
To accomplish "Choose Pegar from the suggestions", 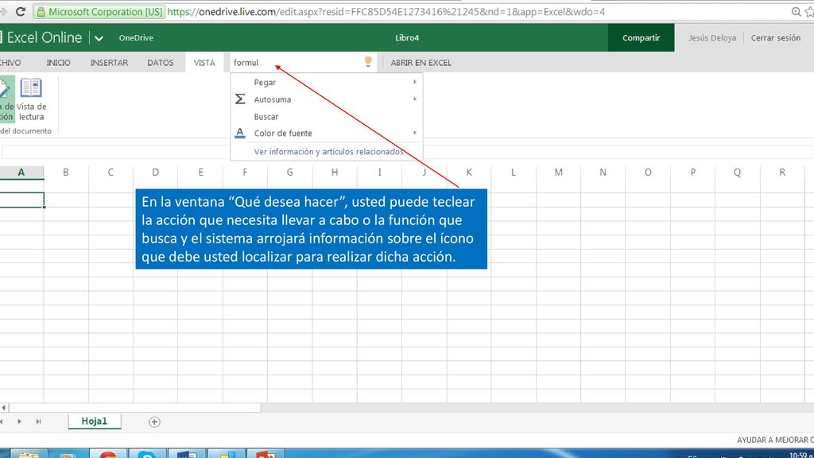I will pyautogui.click(x=327, y=82).
